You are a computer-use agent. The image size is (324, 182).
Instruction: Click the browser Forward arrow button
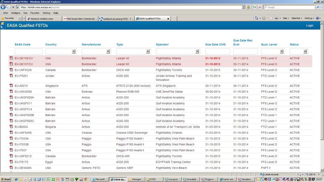point(9,7)
